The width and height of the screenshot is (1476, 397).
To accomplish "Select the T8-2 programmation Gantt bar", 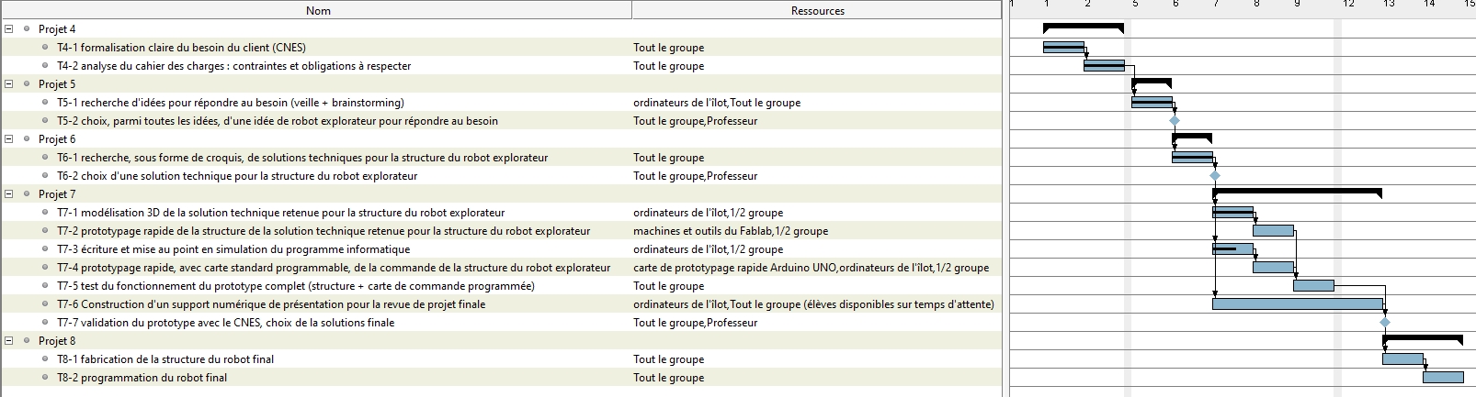I will click(x=1443, y=377).
